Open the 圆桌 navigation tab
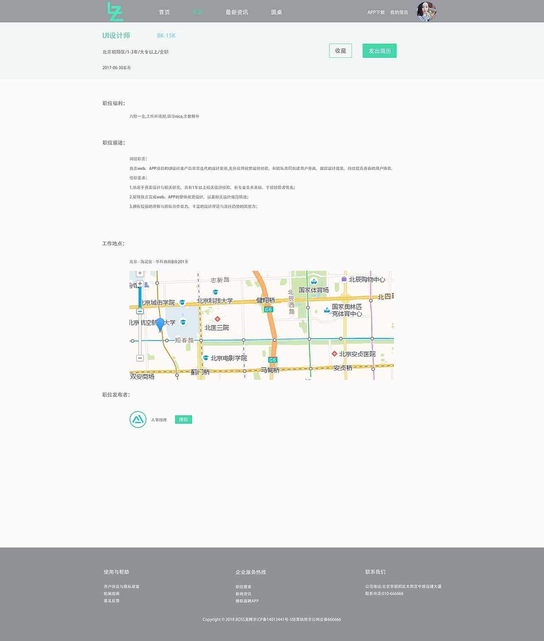544x641 pixels. point(277,12)
